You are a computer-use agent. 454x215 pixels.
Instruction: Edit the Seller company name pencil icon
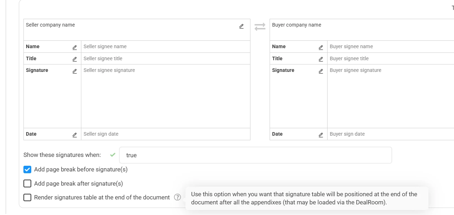(242, 26)
